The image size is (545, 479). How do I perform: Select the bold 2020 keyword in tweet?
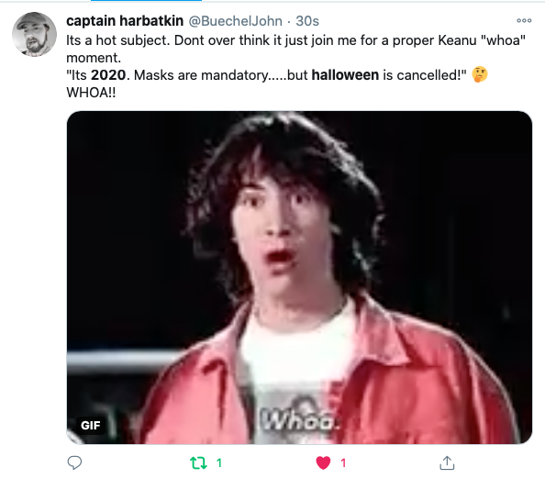click(108, 75)
